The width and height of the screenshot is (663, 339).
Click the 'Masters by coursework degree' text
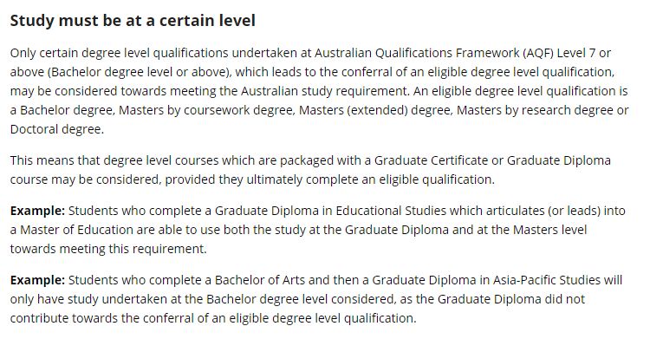click(205, 110)
